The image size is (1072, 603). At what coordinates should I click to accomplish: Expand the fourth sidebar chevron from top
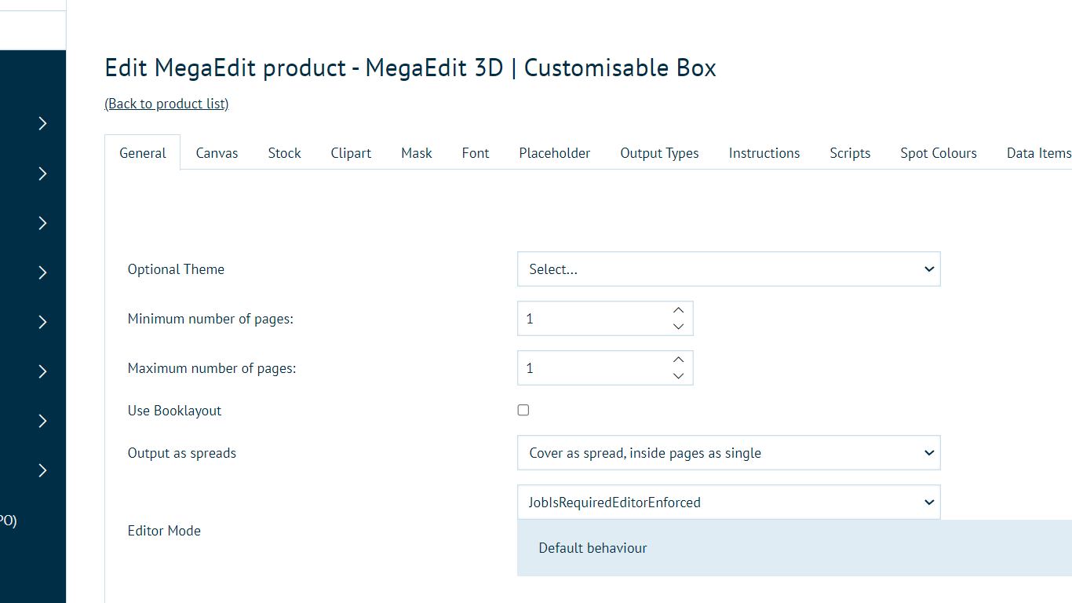pos(42,272)
